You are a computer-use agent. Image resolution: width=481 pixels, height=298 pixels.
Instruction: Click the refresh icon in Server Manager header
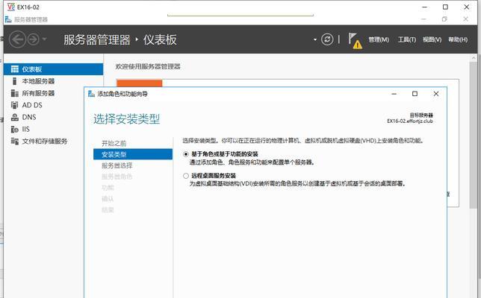[x=327, y=39]
